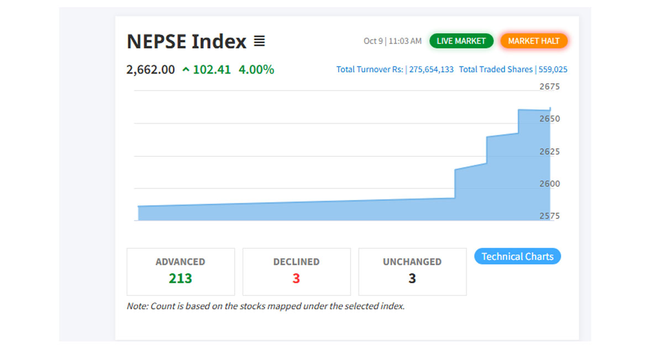Click the flat blue area of the index chart
Viewport: 663px width, 348px height.
pos(293,213)
